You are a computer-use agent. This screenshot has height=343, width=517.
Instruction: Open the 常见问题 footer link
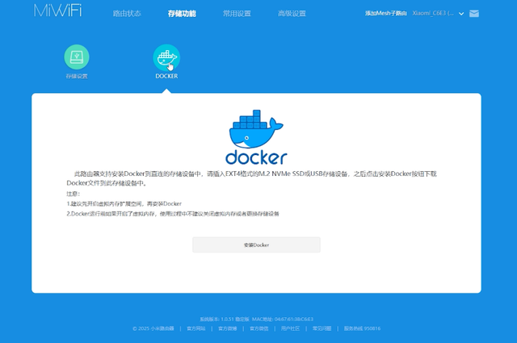click(322, 328)
